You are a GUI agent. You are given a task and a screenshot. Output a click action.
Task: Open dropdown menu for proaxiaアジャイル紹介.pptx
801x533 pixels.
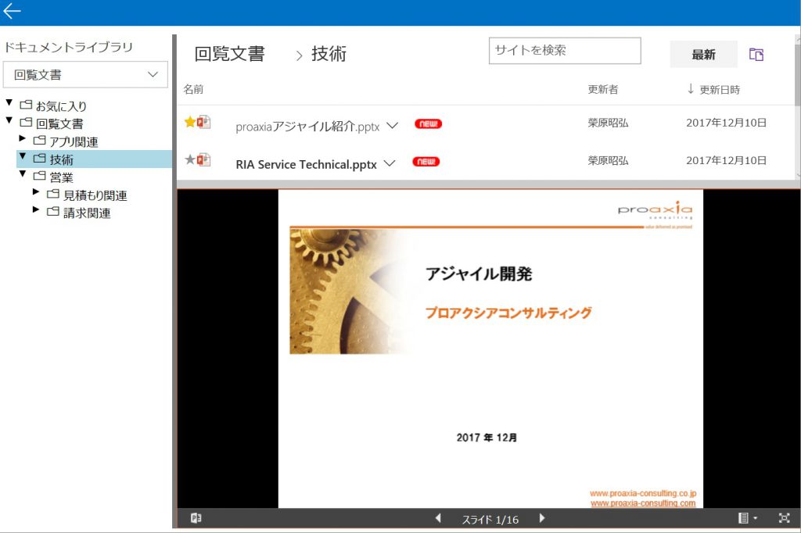point(393,125)
